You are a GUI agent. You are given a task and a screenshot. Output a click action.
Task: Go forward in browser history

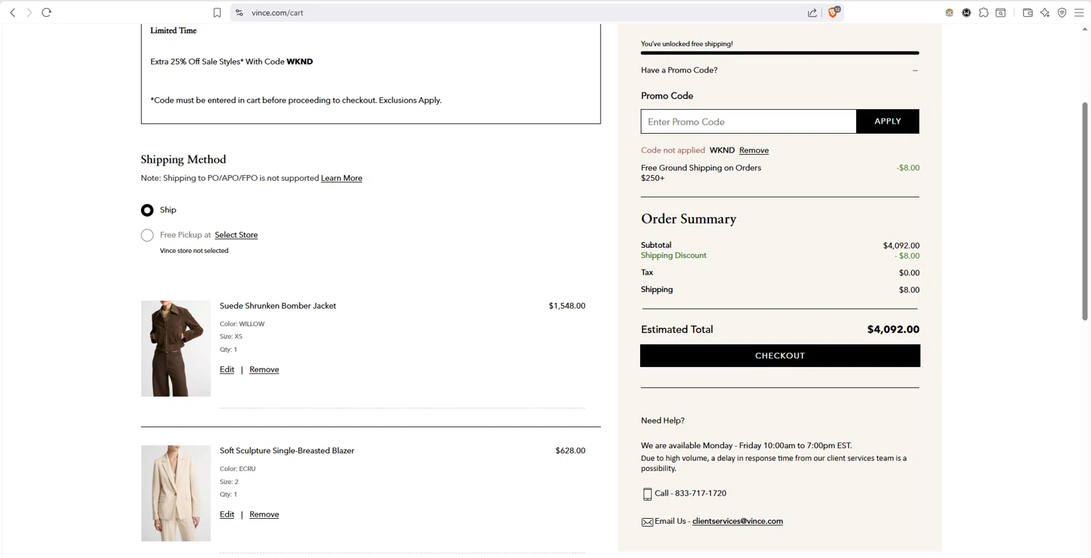coord(29,12)
